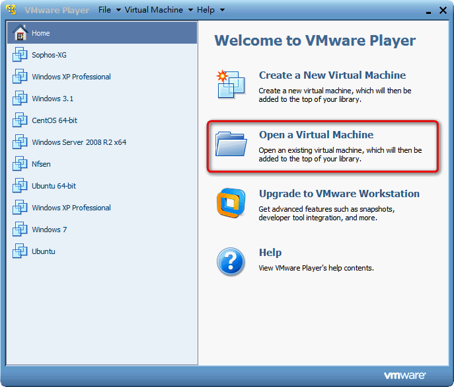454x387 pixels.
Task: Expand the File menu dropdown arrow
Action: pos(118,10)
